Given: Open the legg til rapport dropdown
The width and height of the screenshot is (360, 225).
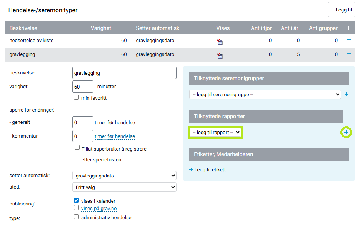Looking at the screenshot, I should (215, 132).
